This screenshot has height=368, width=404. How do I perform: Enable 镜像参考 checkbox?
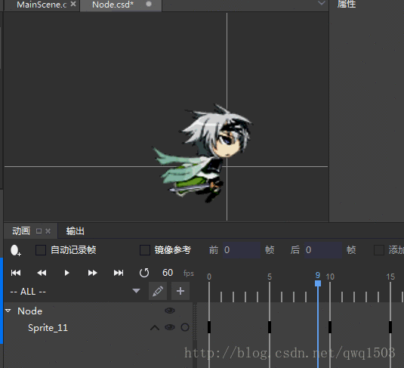[x=145, y=250]
